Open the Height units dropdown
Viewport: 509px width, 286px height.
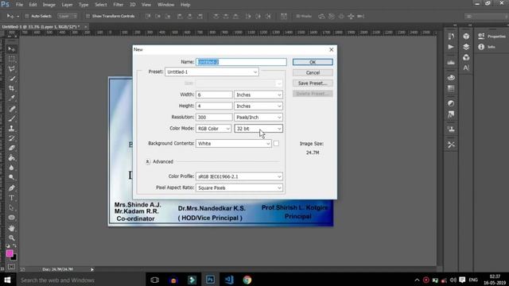258,106
